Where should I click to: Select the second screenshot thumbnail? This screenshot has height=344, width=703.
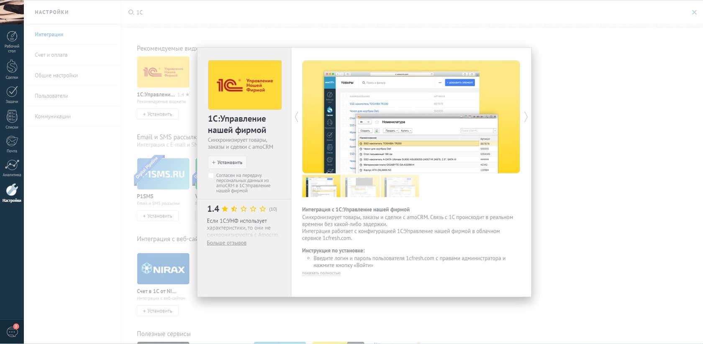click(x=360, y=186)
